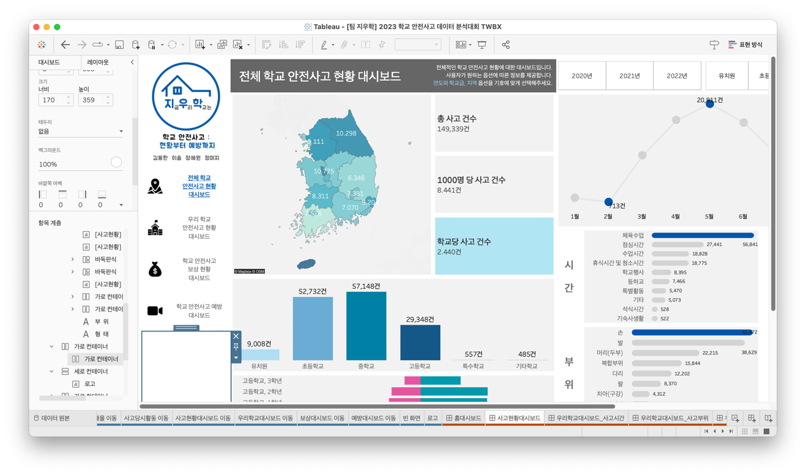Click the swap rows and columns icon
The width and height of the screenshot is (806, 475).
point(266,45)
